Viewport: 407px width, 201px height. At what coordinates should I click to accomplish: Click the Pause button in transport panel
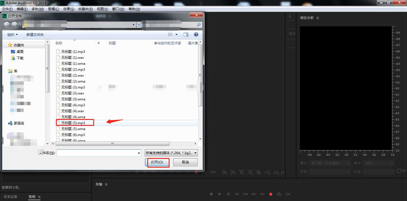(x=228, y=194)
